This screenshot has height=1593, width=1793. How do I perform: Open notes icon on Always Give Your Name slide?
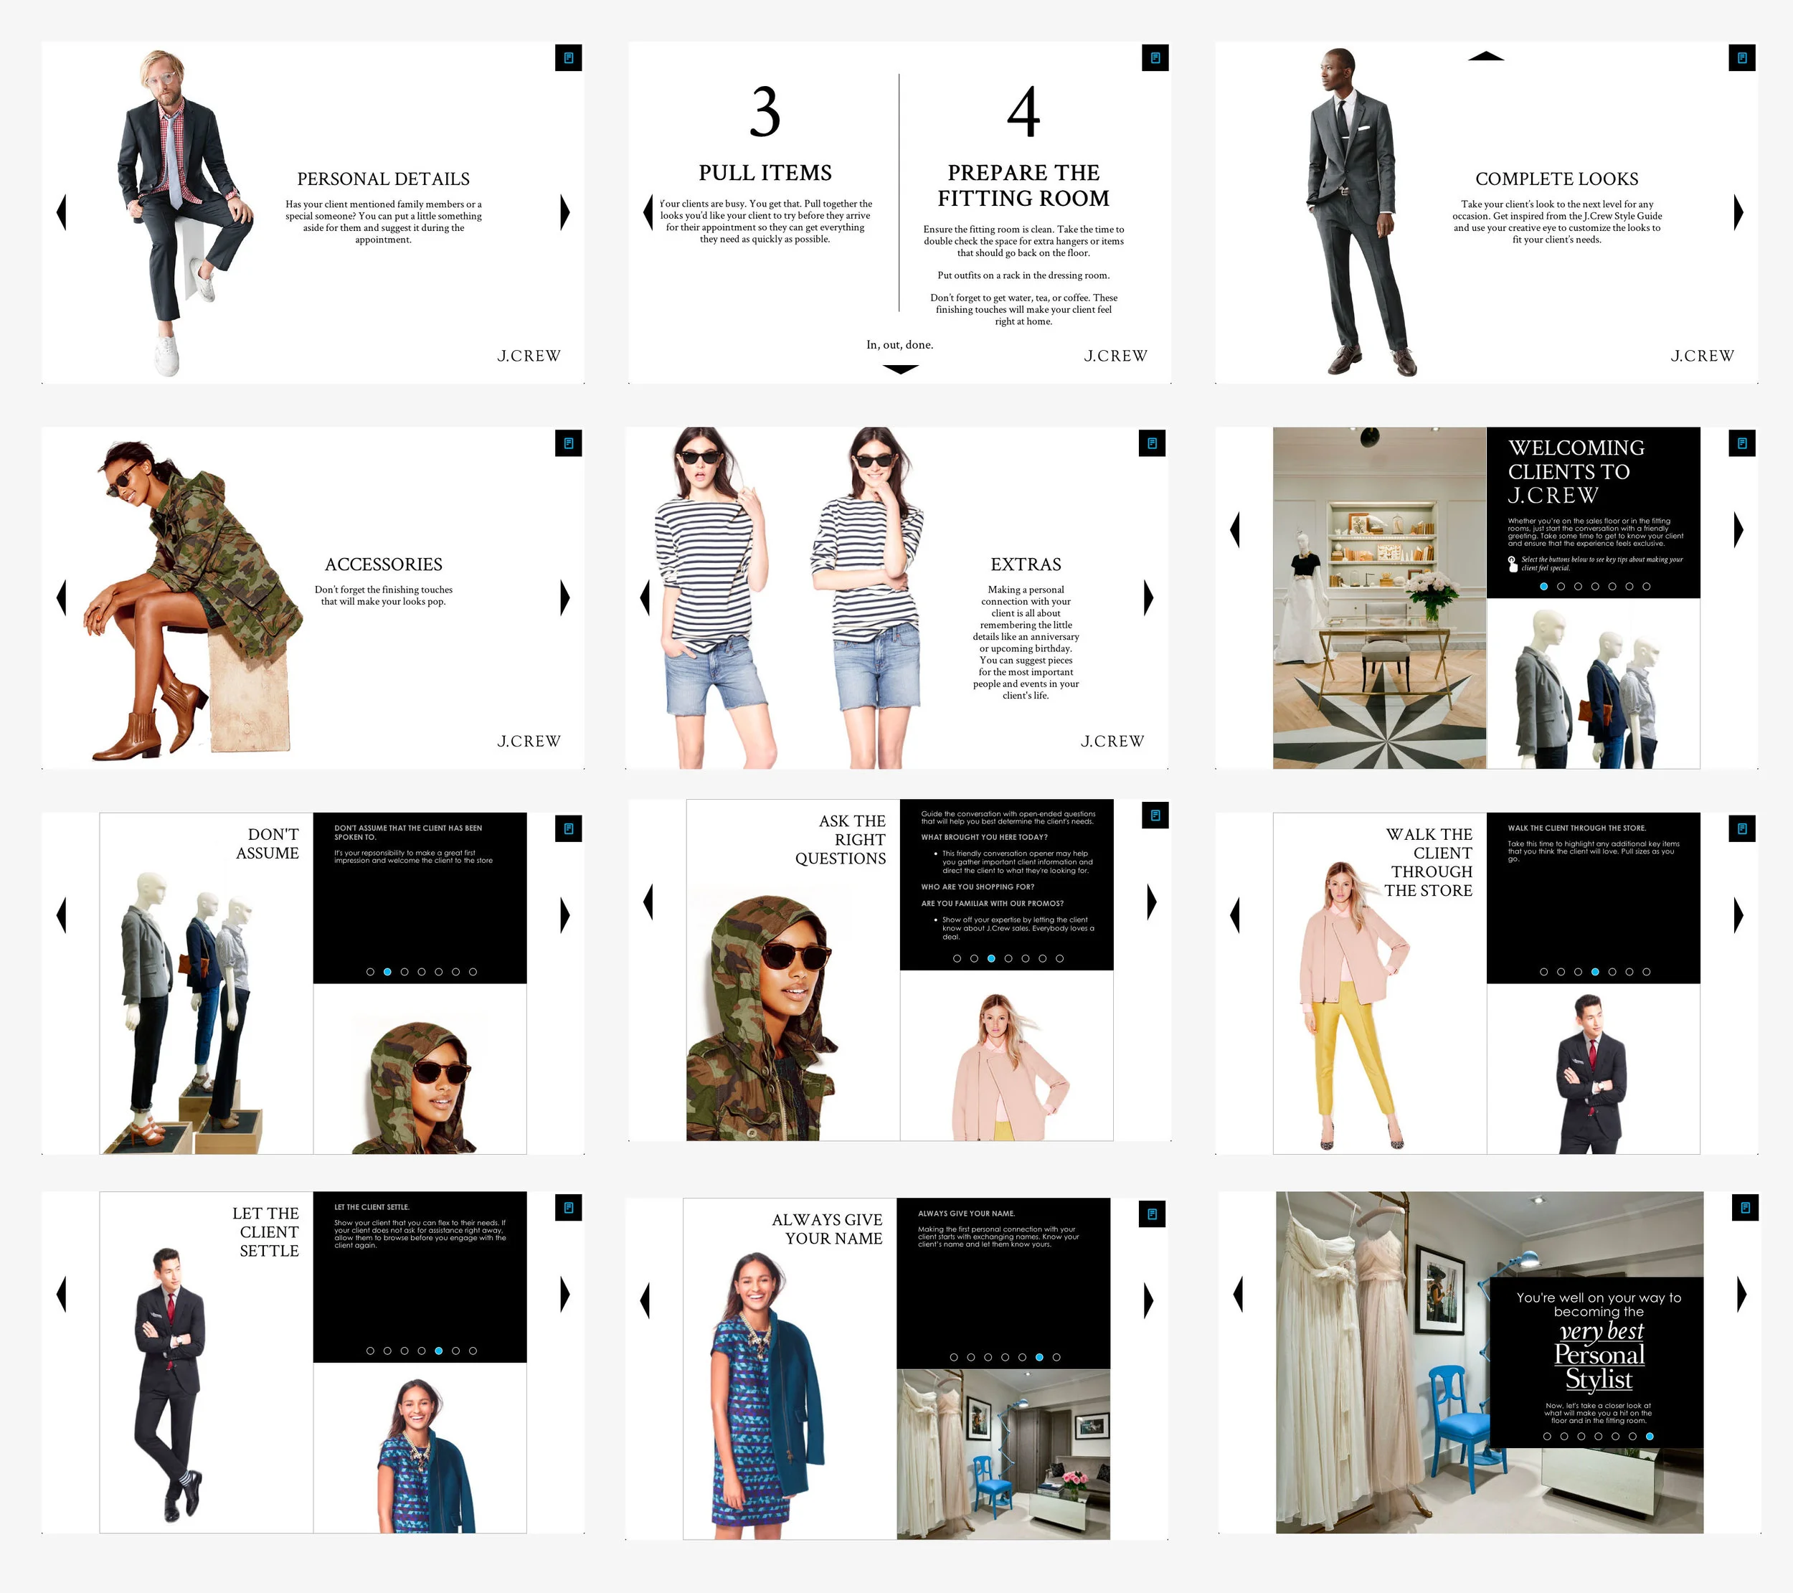(1152, 1214)
